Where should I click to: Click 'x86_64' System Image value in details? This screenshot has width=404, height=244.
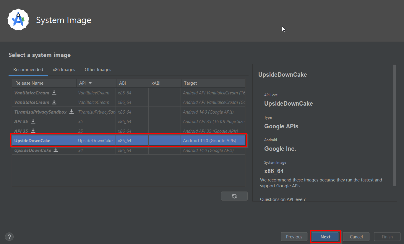[x=274, y=171]
